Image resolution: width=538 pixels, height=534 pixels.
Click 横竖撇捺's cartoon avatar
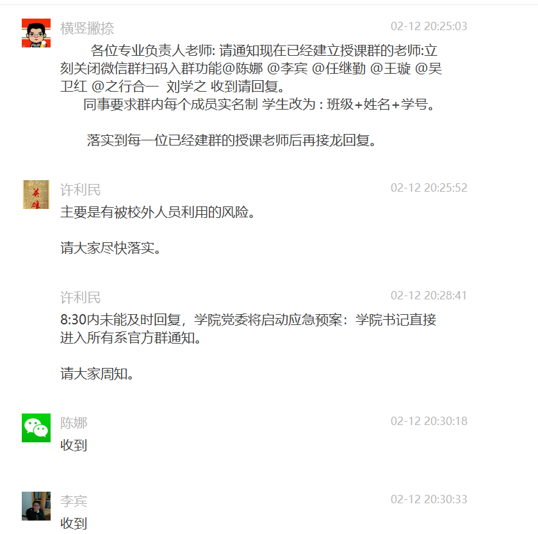tap(36, 33)
